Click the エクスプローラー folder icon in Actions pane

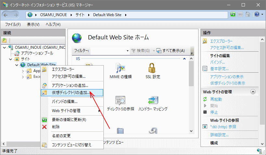click(x=205, y=41)
